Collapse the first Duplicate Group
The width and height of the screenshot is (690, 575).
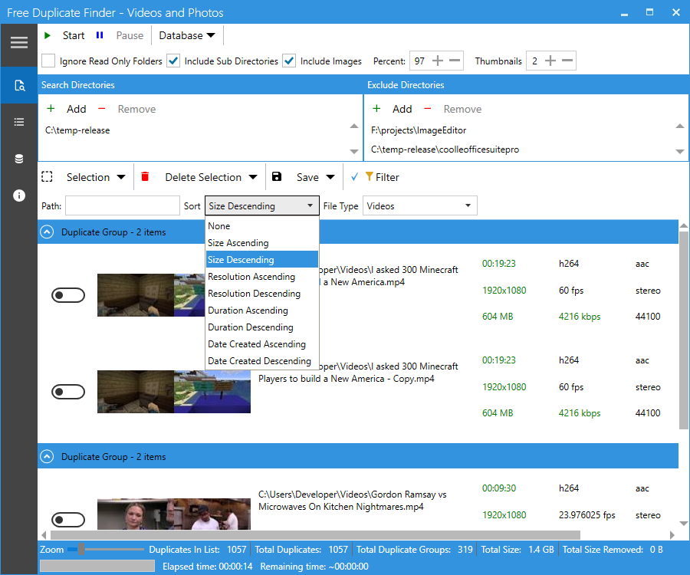pos(48,232)
